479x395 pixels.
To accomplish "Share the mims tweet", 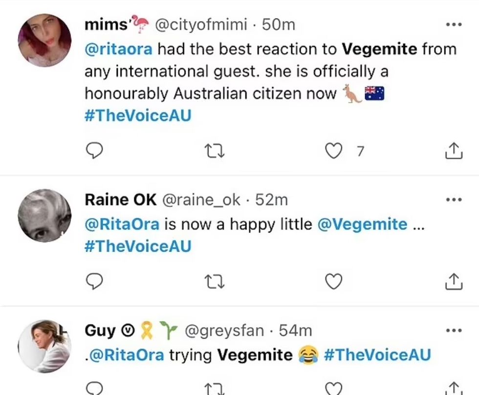I will 454,152.
